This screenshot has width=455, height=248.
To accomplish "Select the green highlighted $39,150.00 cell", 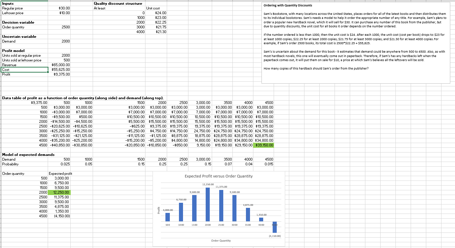I will [x=263, y=145].
